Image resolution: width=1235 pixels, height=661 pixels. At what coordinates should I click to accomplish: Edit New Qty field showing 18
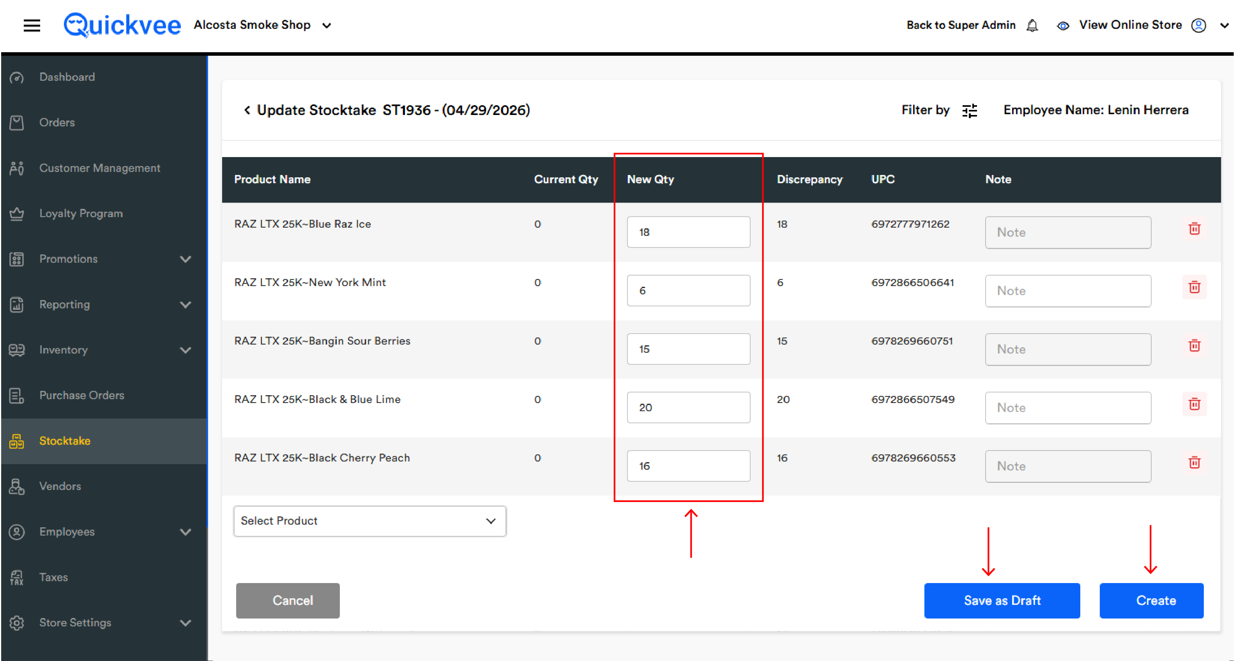(x=689, y=232)
